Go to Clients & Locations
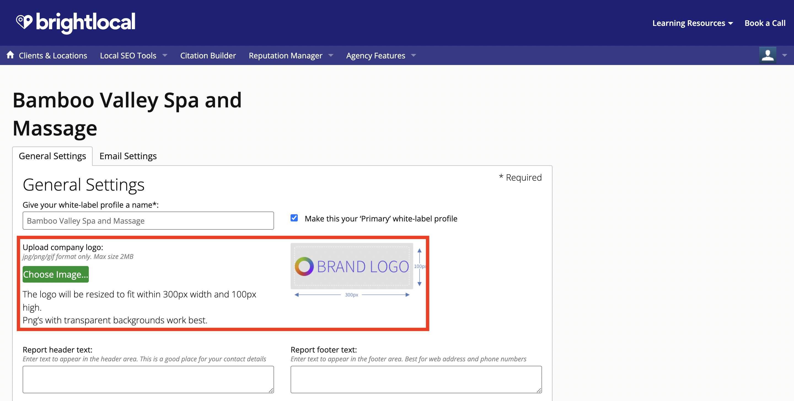The image size is (794, 401). point(53,55)
